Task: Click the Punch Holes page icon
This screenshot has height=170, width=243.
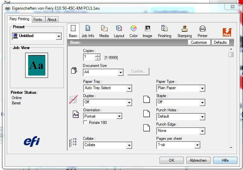Action: tap(146, 114)
